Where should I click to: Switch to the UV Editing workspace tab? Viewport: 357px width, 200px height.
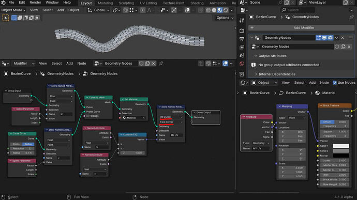148,3
